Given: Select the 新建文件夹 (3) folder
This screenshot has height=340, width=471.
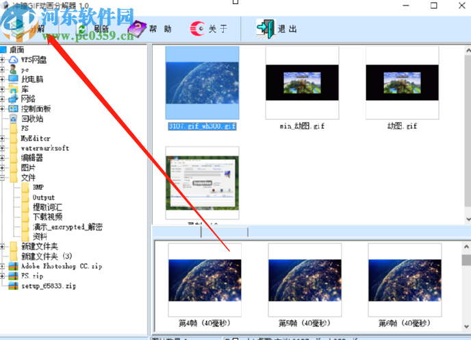Looking at the screenshot, I should pyautogui.click(x=47, y=256).
